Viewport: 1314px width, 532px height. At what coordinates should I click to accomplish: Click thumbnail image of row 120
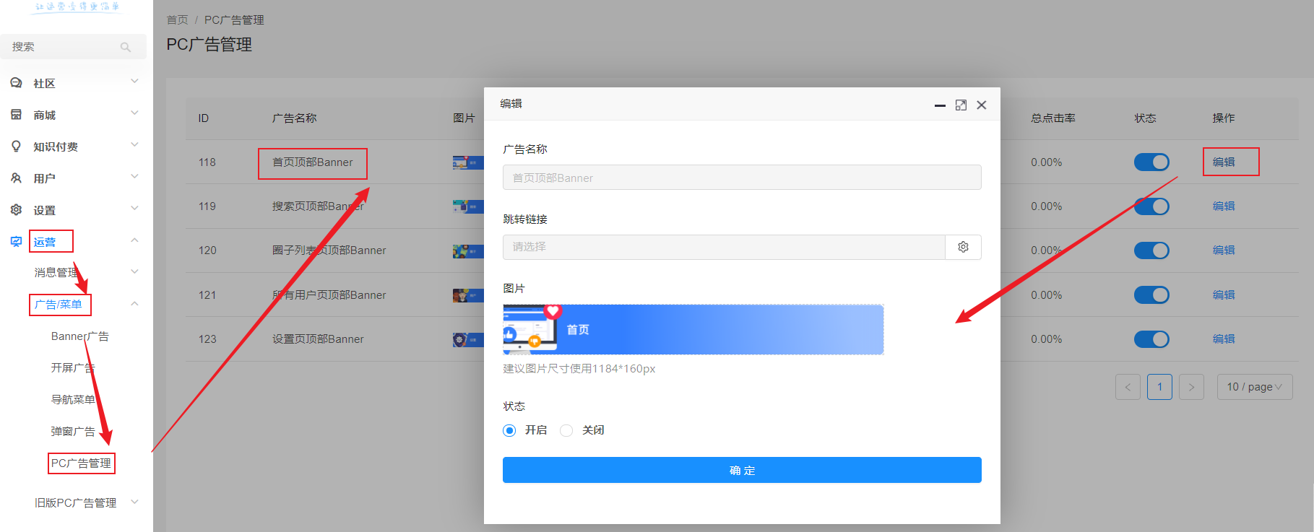coord(468,251)
